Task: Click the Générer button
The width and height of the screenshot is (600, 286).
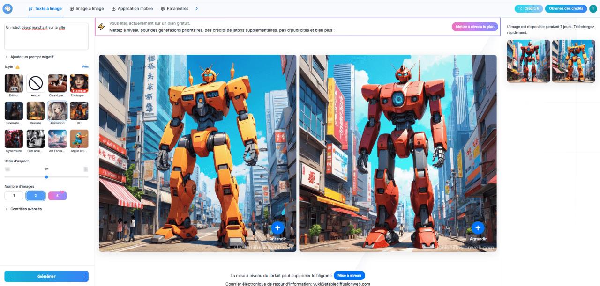Action: (46, 276)
